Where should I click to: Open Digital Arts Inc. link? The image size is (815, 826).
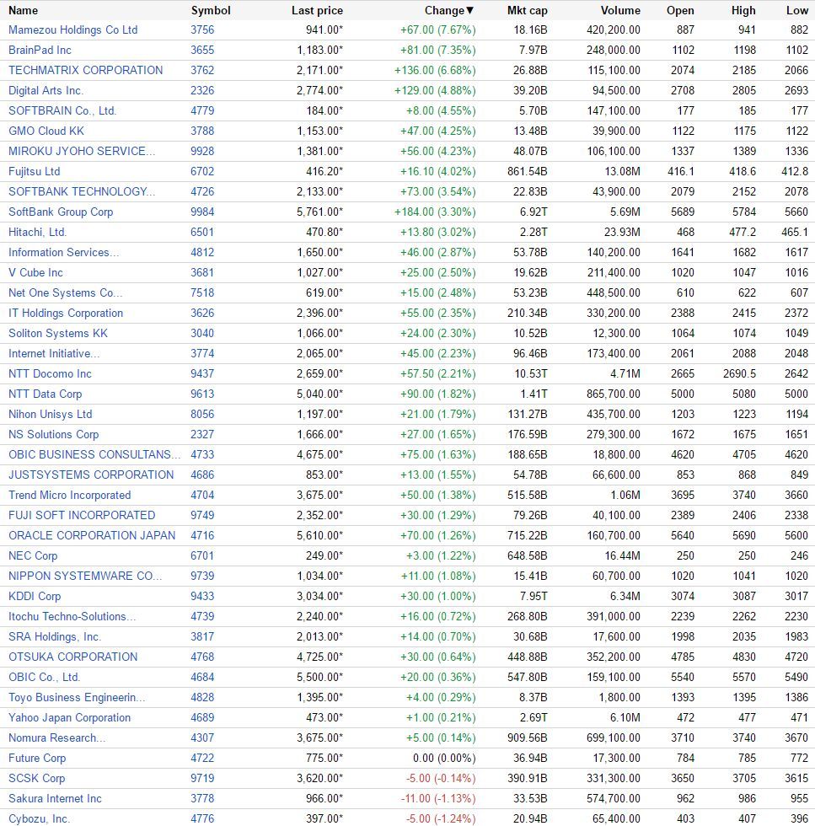46,91
